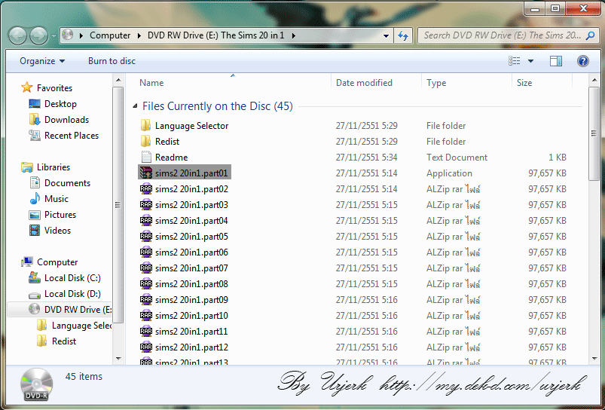Open the address bar history dropdown

pos(386,35)
